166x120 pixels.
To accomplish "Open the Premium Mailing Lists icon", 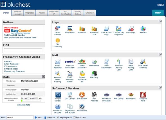I will coord(118,62).
